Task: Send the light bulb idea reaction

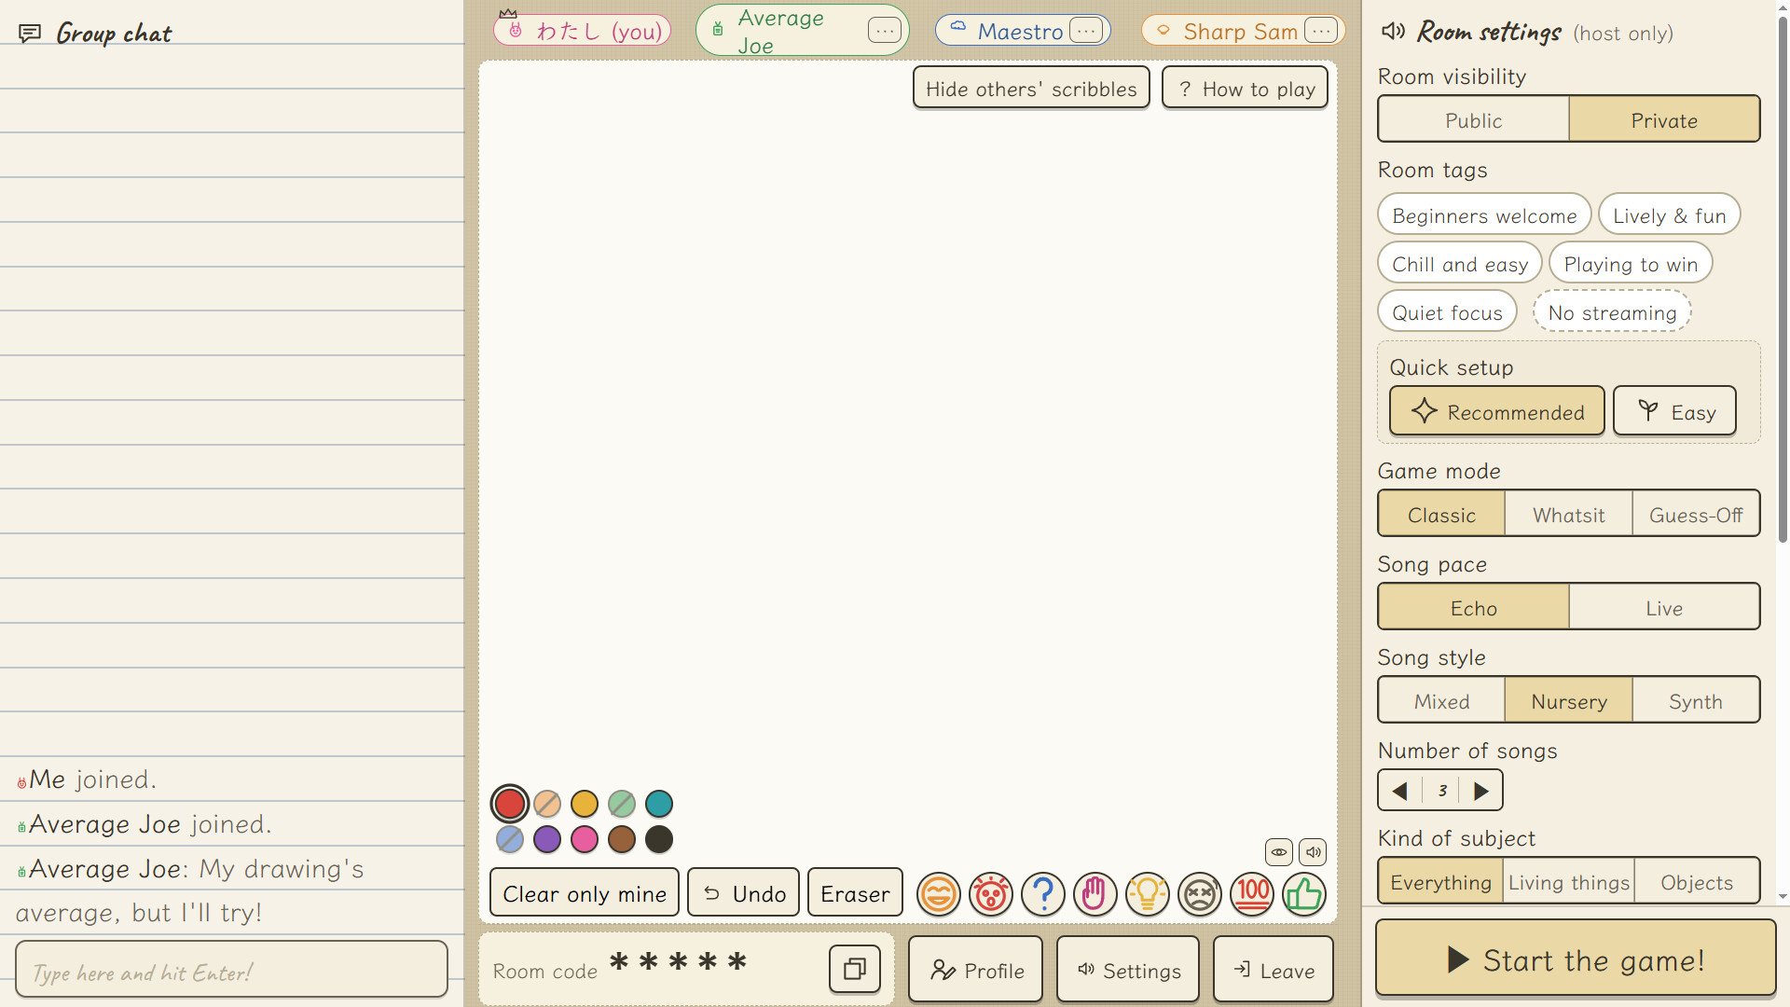Action: pyautogui.click(x=1147, y=894)
